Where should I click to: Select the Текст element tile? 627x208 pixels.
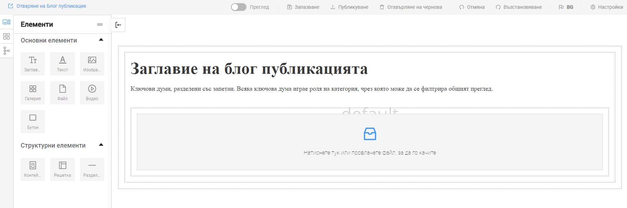[x=62, y=64]
